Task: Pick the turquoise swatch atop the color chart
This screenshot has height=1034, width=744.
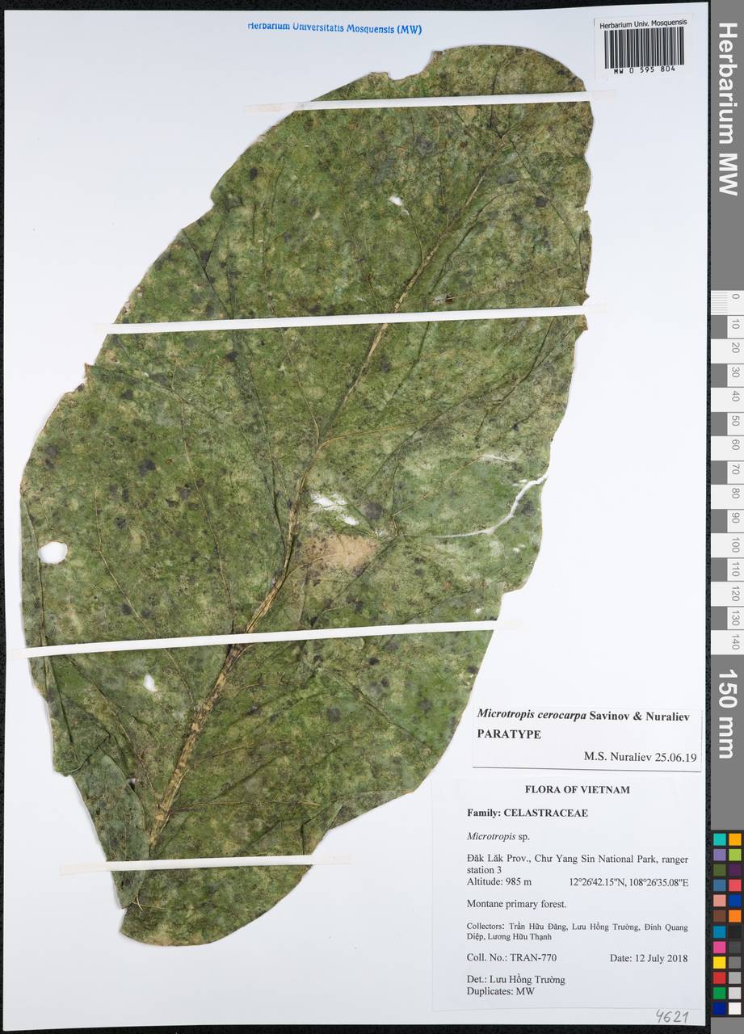Action: (719, 839)
